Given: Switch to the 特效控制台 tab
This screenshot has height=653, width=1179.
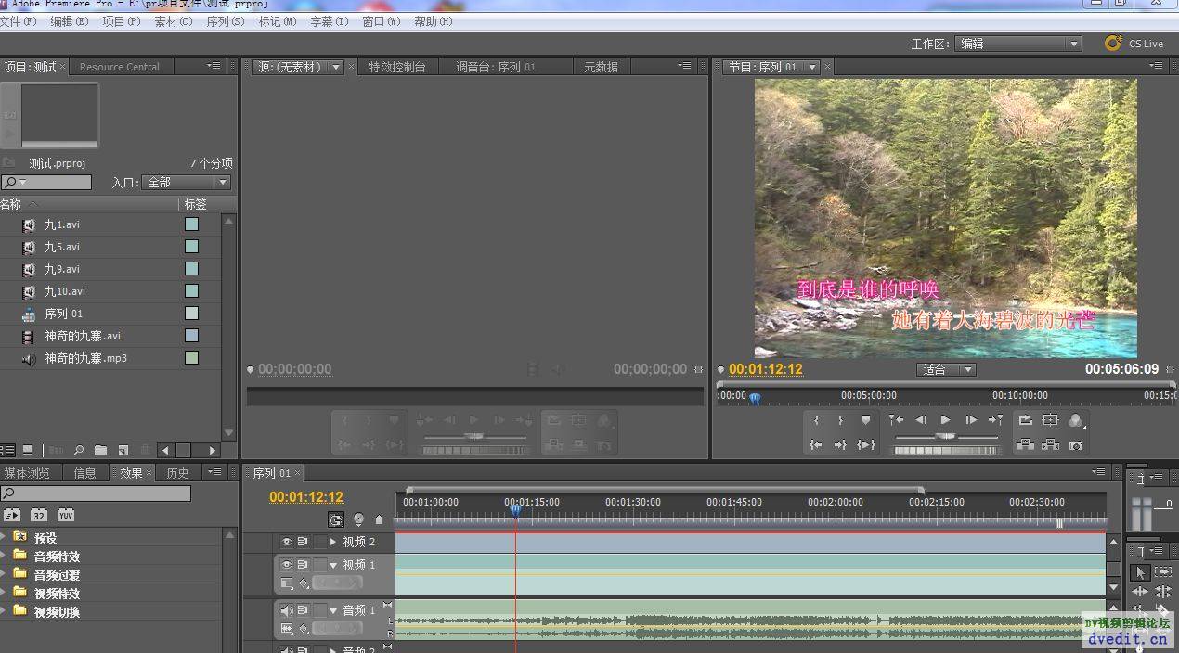Looking at the screenshot, I should (x=396, y=67).
